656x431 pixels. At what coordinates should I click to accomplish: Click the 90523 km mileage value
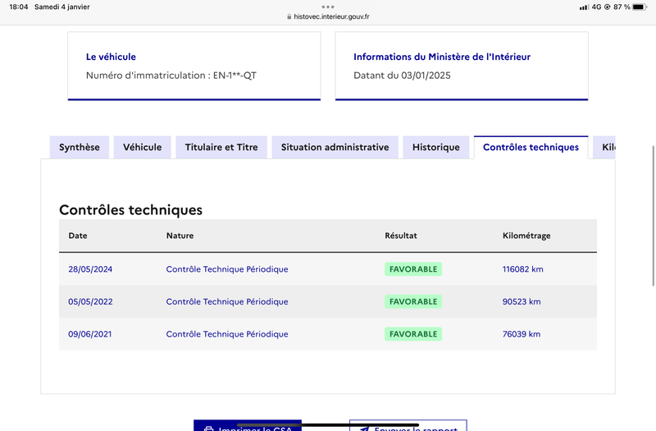click(x=522, y=301)
